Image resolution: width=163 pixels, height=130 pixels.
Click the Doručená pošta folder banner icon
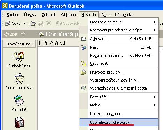(x=42, y=34)
